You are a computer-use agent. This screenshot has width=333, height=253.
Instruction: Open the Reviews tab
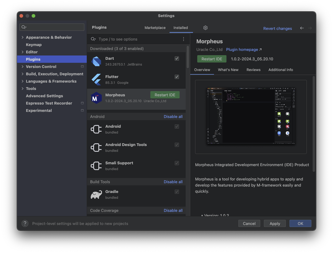click(x=253, y=70)
